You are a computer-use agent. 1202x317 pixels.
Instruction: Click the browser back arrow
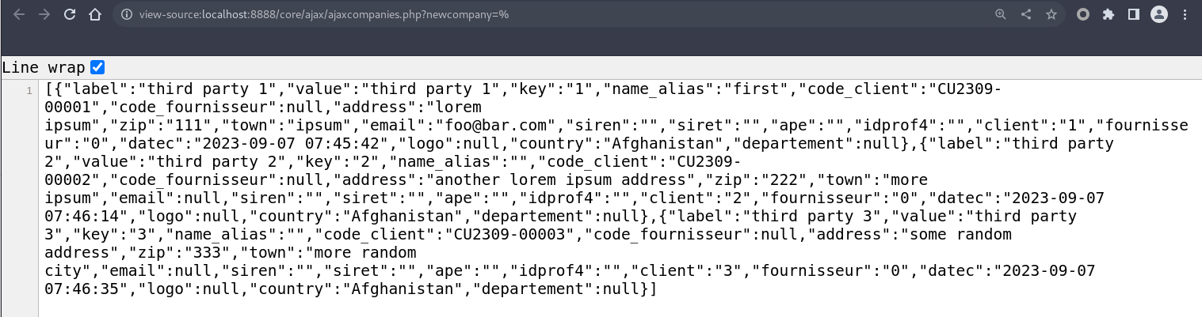point(19,14)
